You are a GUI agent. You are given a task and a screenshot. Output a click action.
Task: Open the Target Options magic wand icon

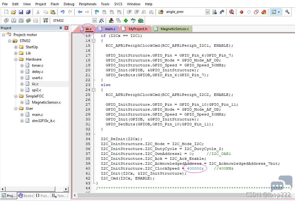101,21
